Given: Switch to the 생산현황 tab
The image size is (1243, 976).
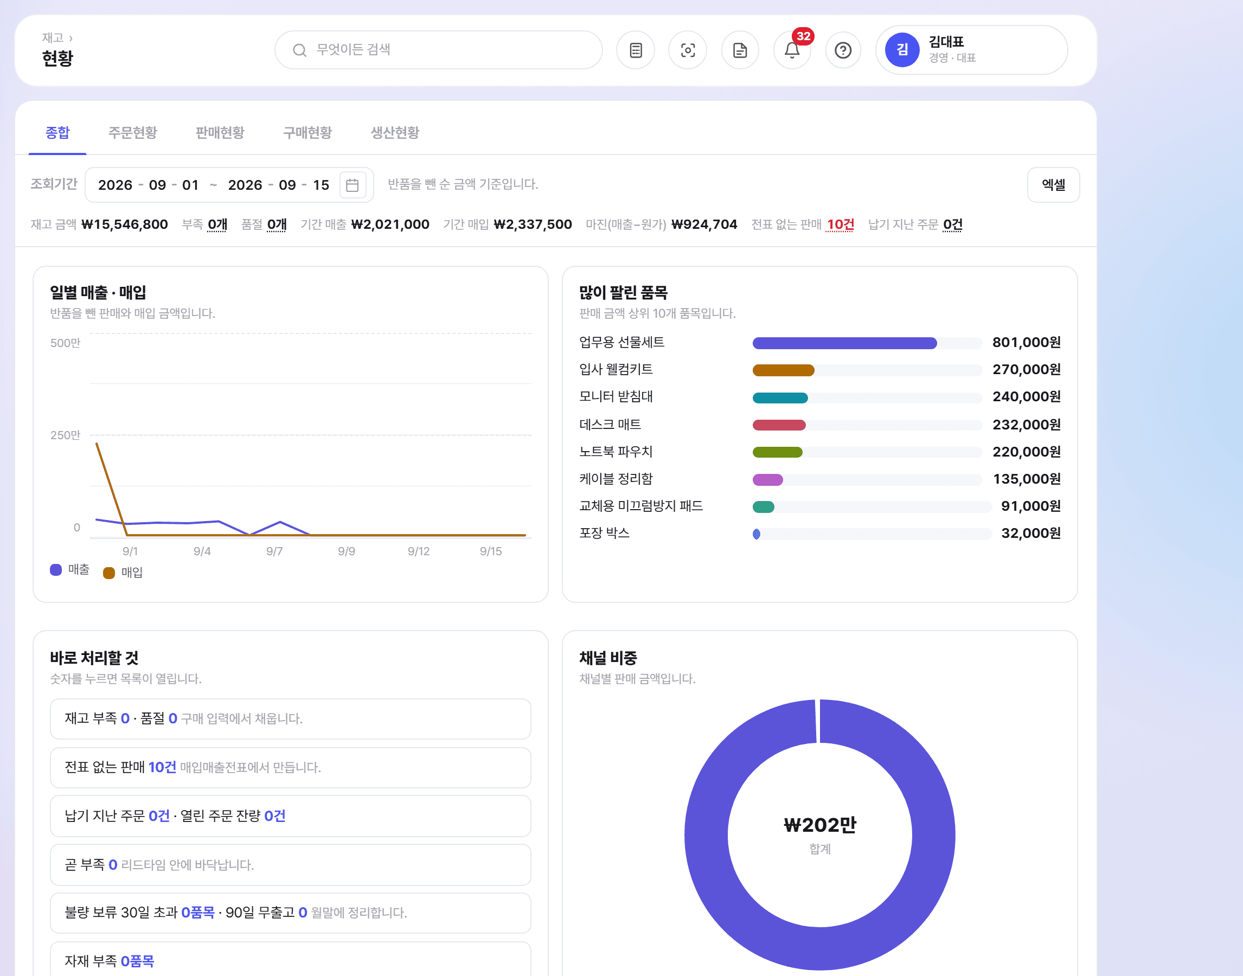Looking at the screenshot, I should coord(395,132).
